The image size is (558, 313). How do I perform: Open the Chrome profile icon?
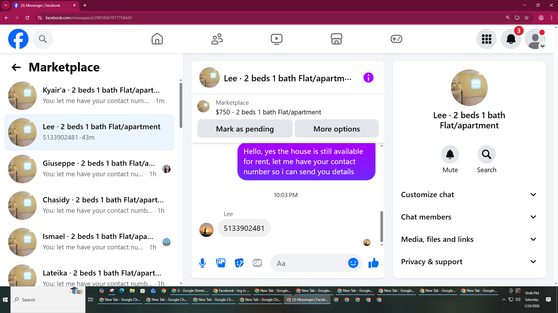(541, 18)
